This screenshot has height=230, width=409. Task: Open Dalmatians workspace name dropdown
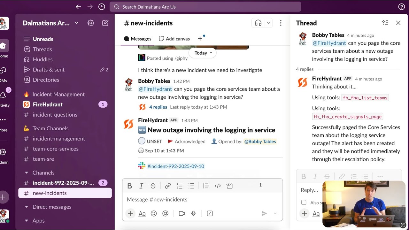click(x=50, y=23)
